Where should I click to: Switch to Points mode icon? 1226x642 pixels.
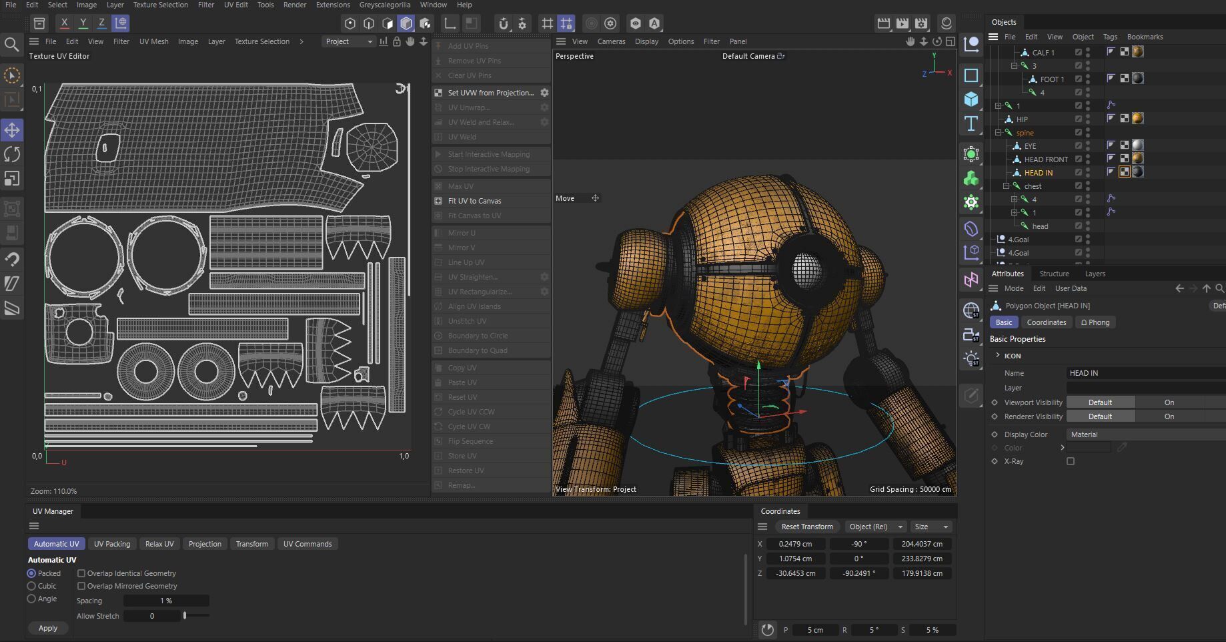click(x=350, y=23)
